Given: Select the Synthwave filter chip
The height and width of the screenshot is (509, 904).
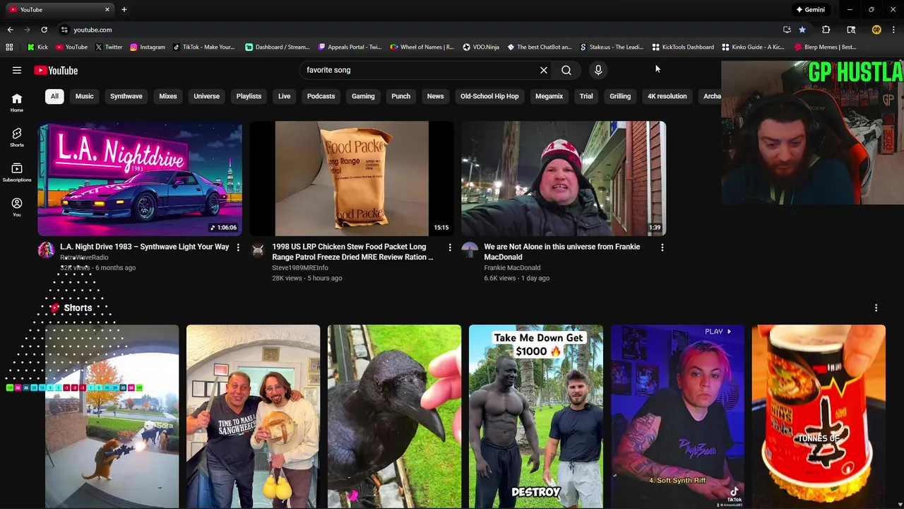Looking at the screenshot, I should (x=126, y=96).
